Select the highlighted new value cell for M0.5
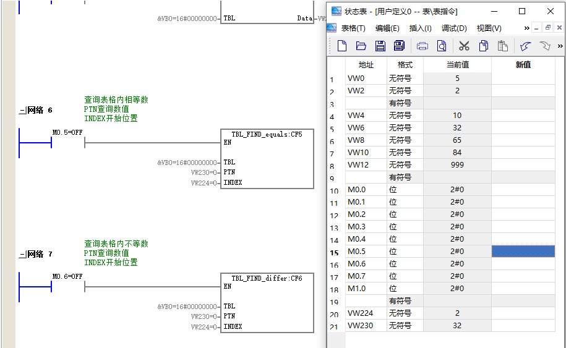 click(523, 252)
